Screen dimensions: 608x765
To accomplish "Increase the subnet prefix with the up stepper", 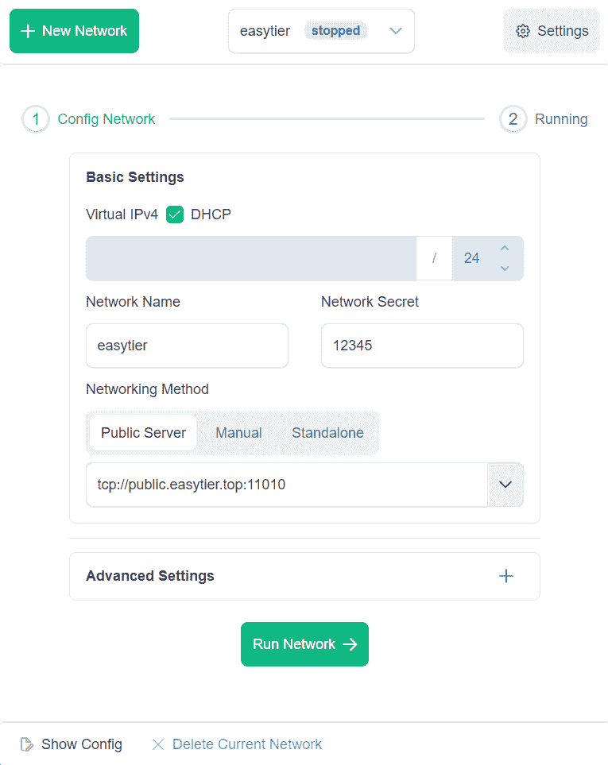I will coord(504,248).
